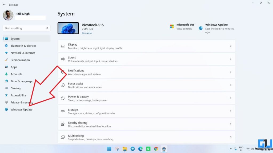Open Privacy & security settings

[22, 102]
